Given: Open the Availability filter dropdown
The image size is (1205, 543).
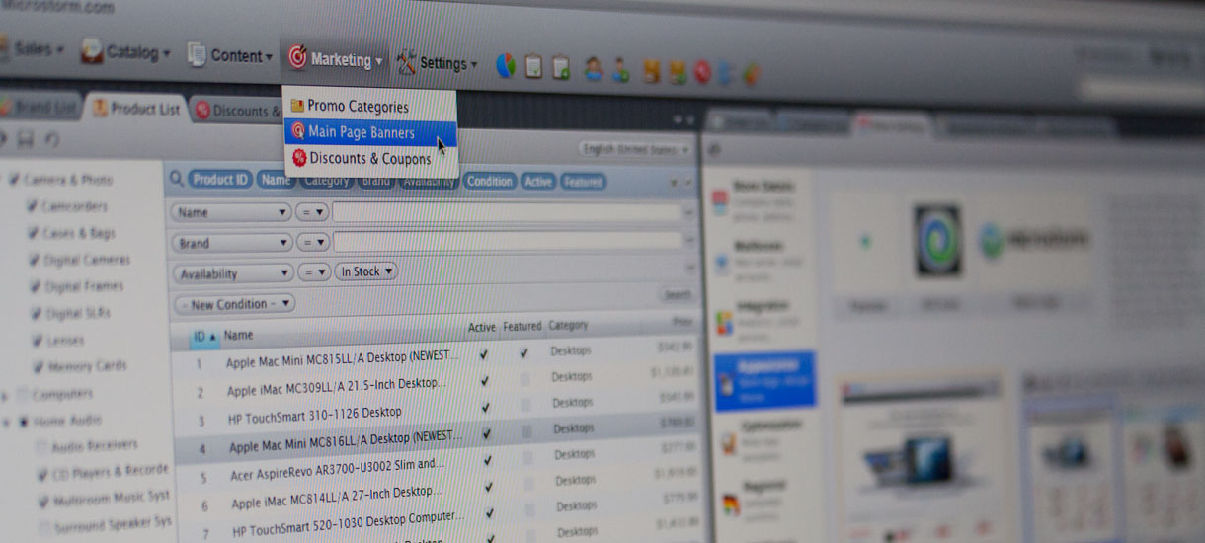Looking at the screenshot, I should (233, 273).
